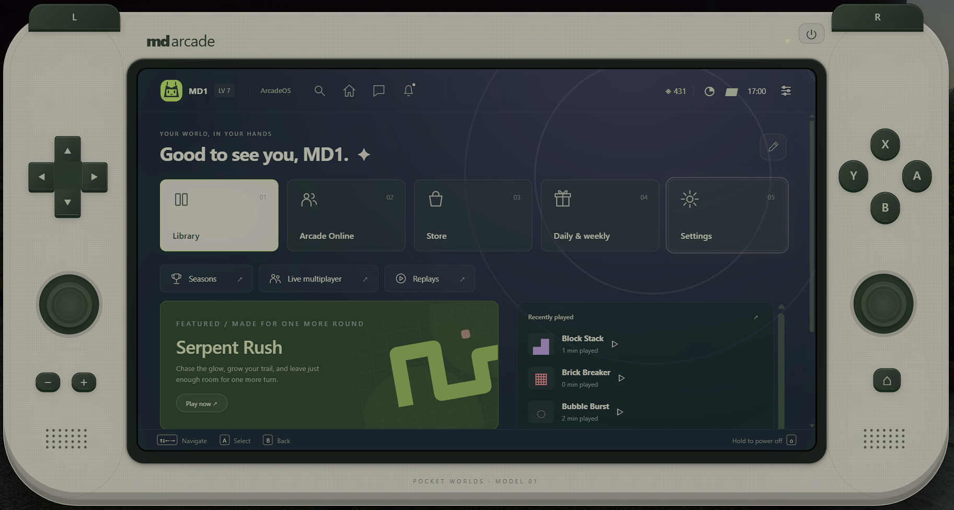954x510 pixels.
Task: Open the chat messages icon
Action: (379, 91)
